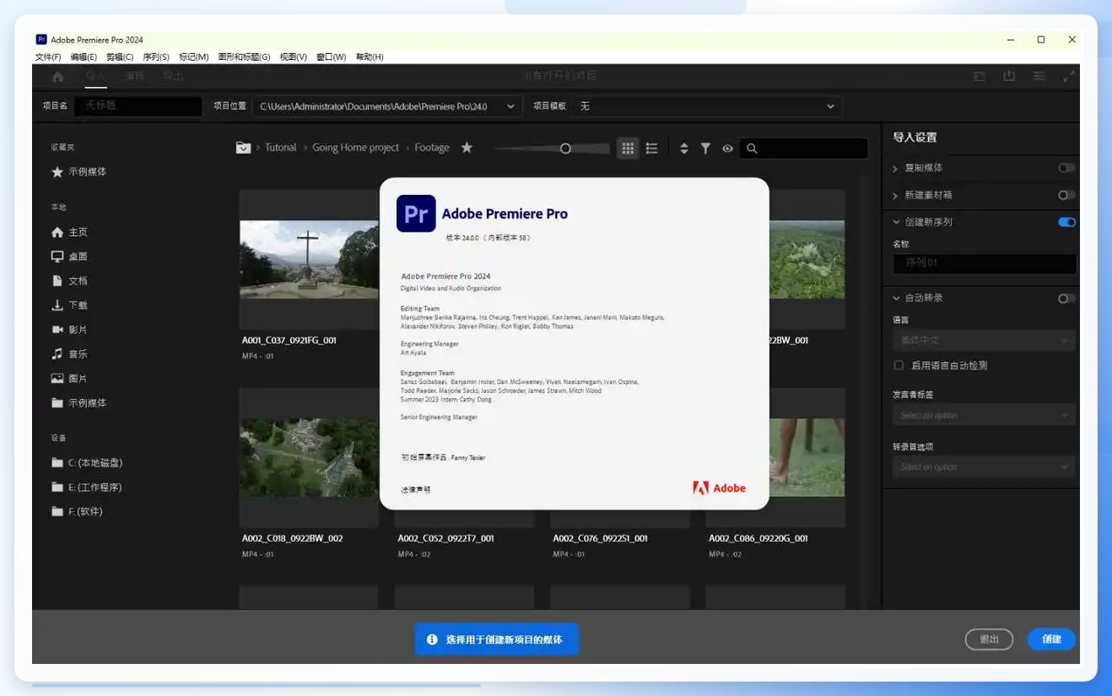Open the 项目模板 dropdown

(x=707, y=106)
